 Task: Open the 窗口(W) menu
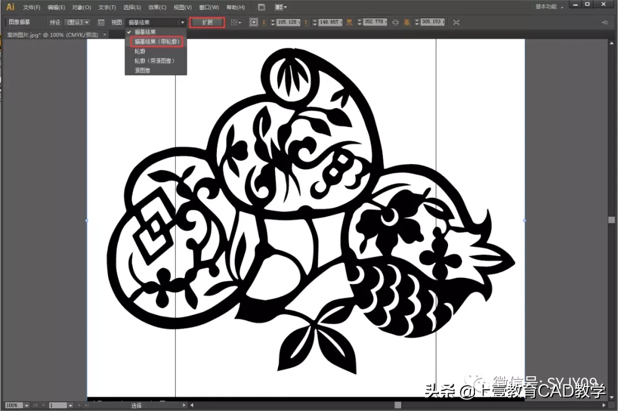pyautogui.click(x=209, y=7)
